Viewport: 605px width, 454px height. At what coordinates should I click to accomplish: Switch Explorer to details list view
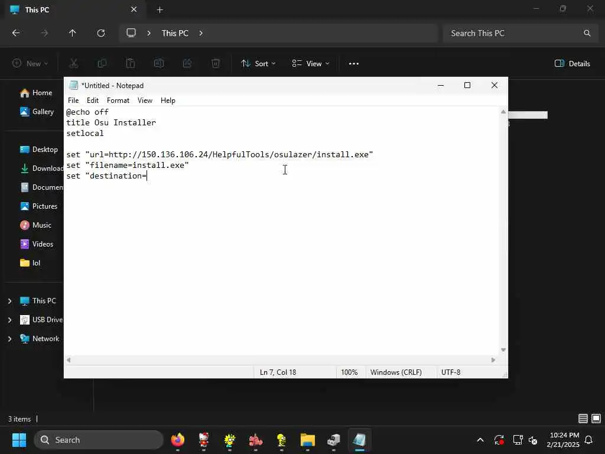[x=583, y=419]
